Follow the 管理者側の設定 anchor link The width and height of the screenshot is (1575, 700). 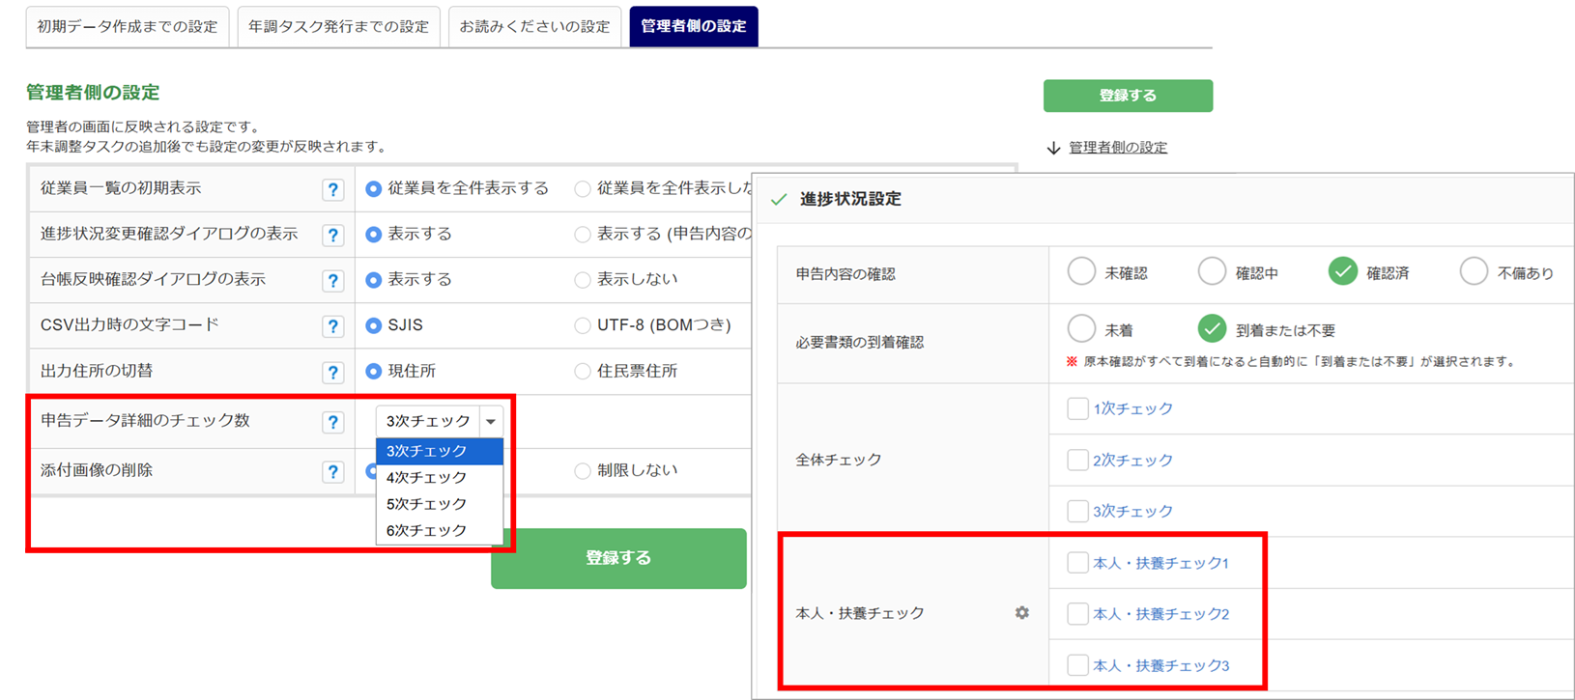1118,148
